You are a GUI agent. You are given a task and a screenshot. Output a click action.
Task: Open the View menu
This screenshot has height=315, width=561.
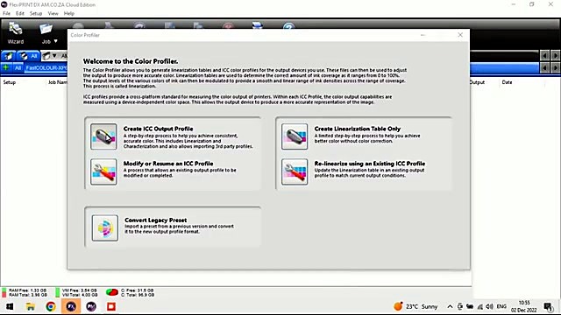[x=53, y=13]
